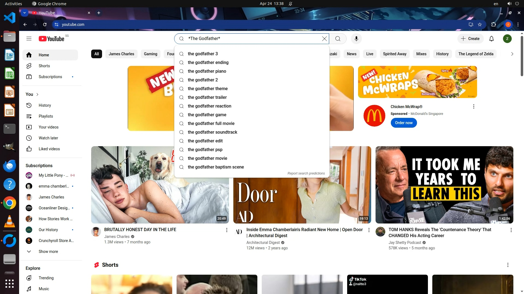Screen dimensions: 524x294
Task: Expand the You section chevron
Action: pyautogui.click(x=37, y=94)
